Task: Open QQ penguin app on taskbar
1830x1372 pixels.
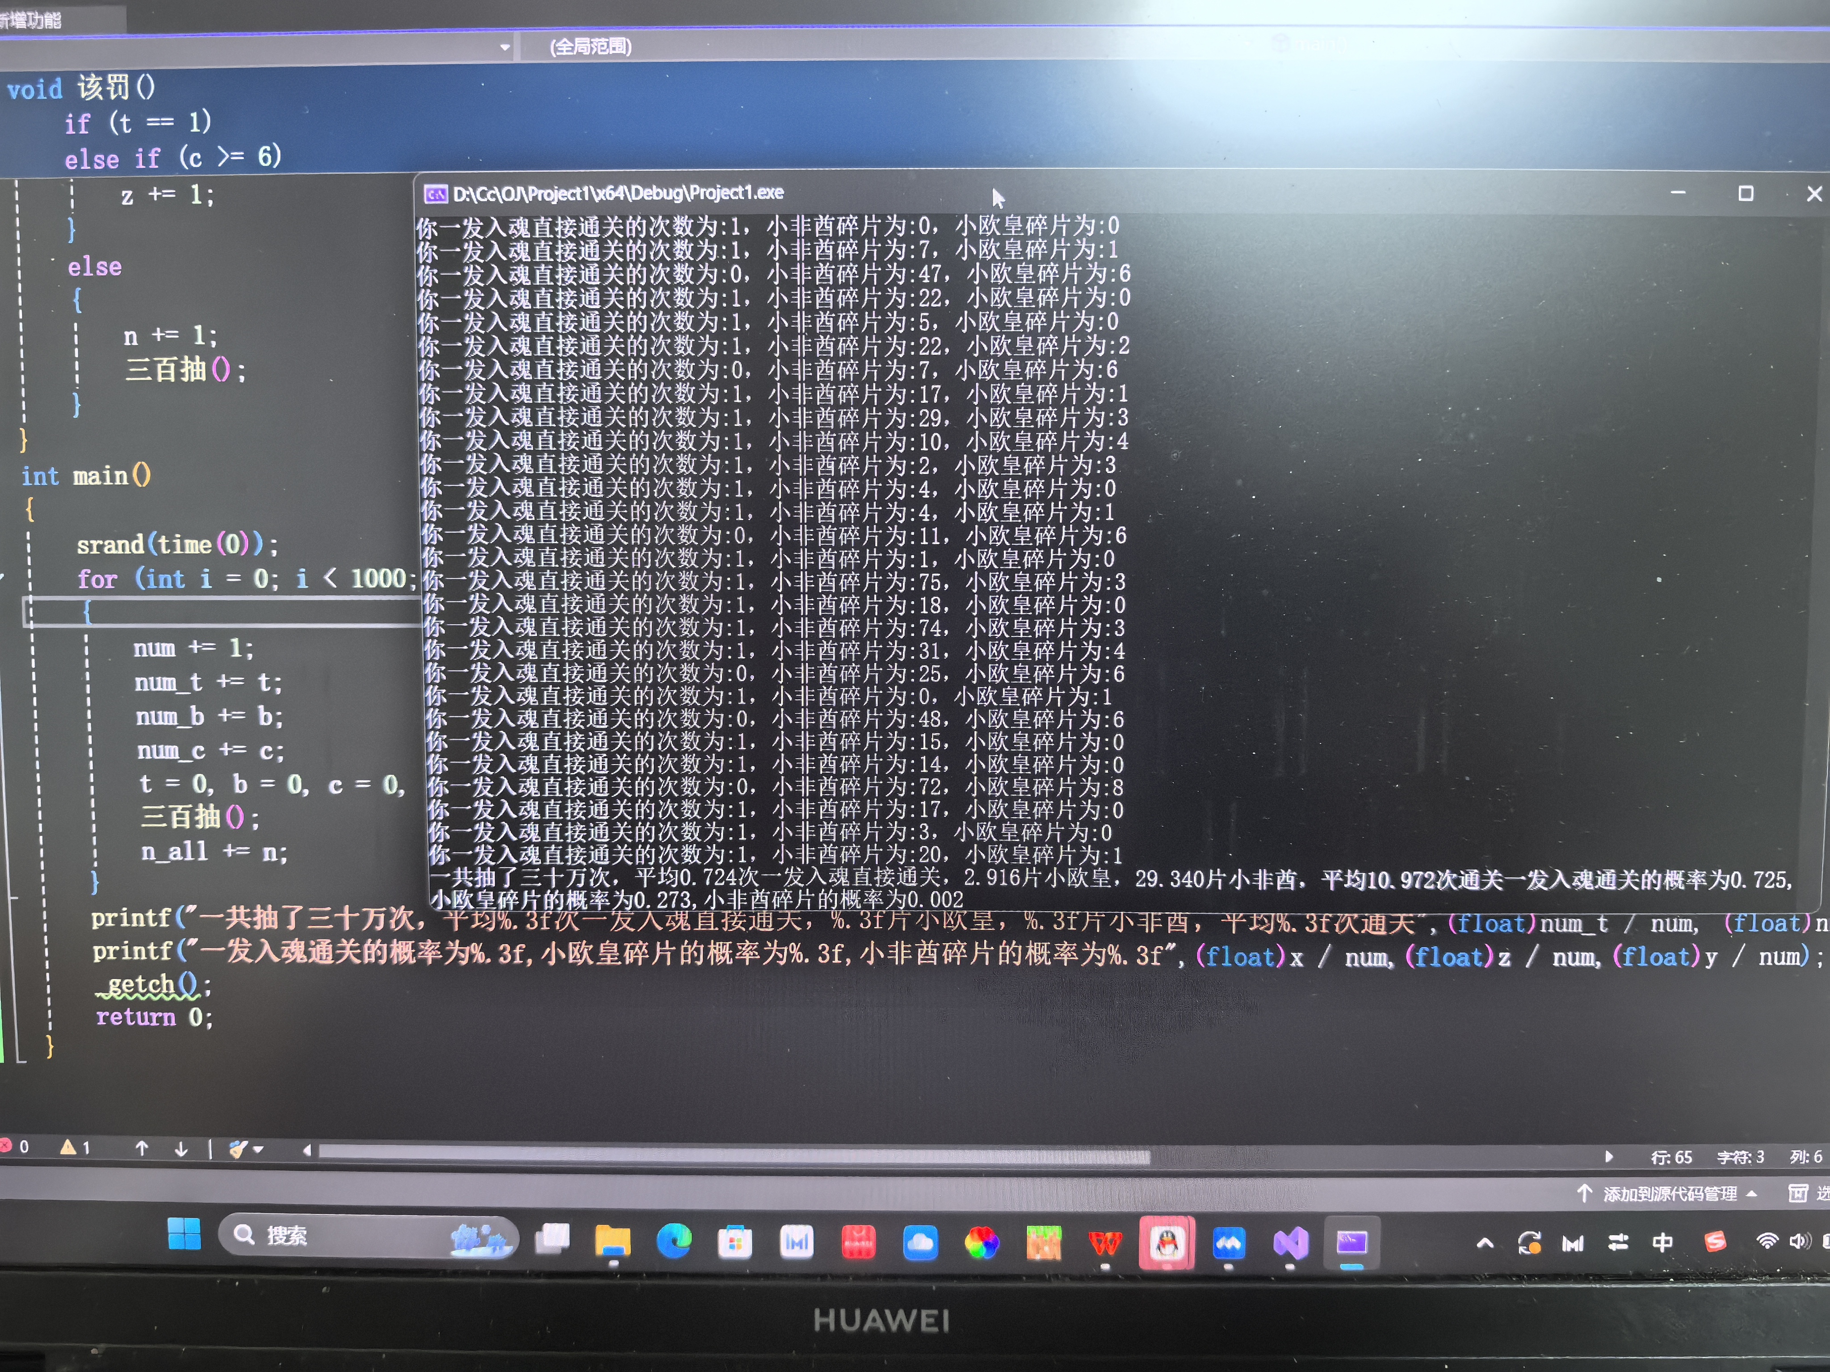Action: (1167, 1243)
